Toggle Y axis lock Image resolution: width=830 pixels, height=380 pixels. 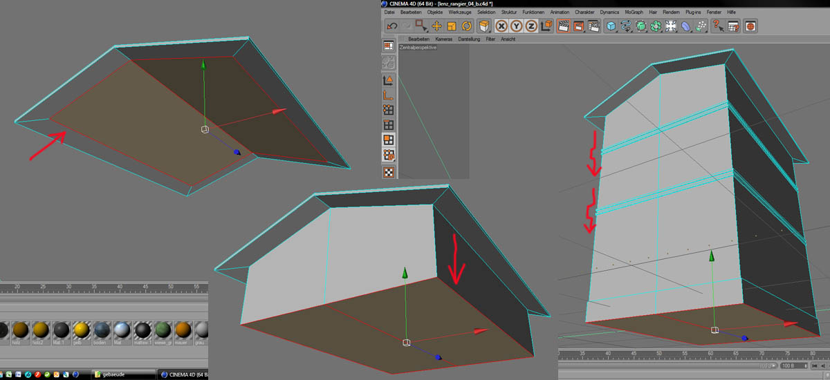(516, 26)
